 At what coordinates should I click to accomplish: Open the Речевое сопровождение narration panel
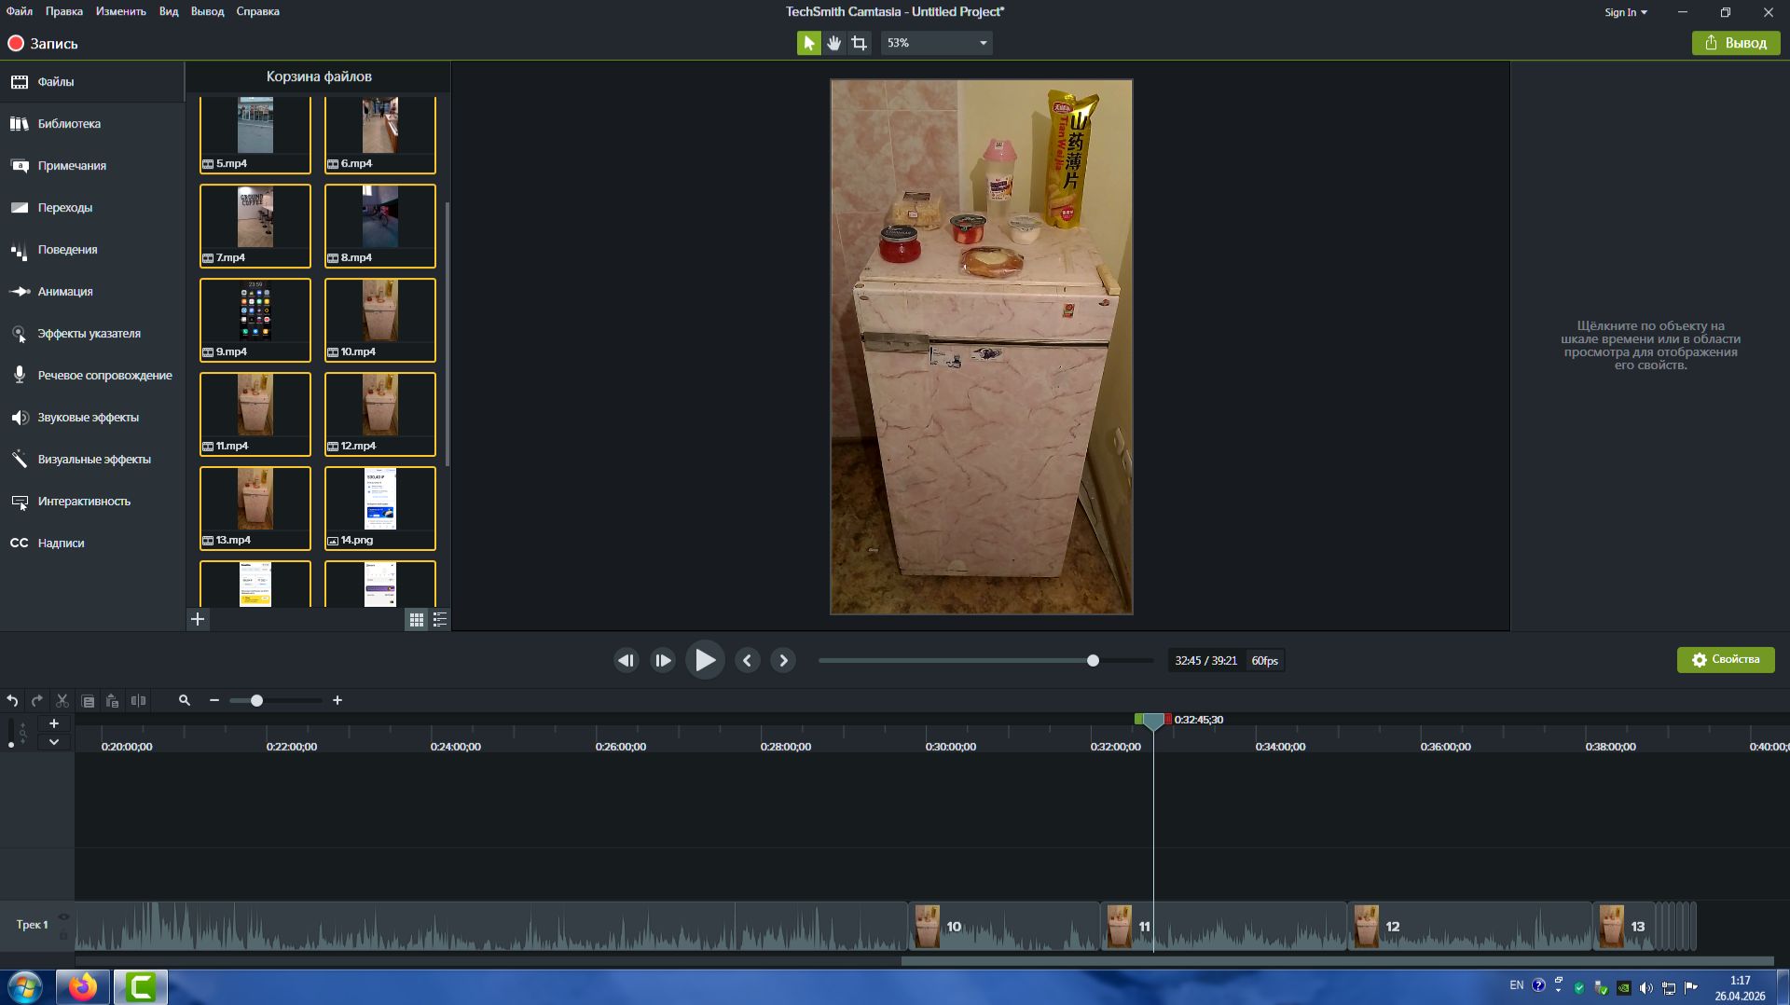[x=92, y=376]
